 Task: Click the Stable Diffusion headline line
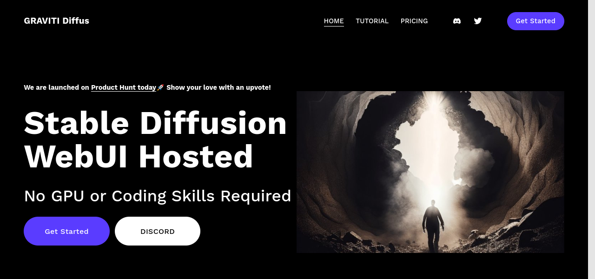pyautogui.click(x=156, y=123)
